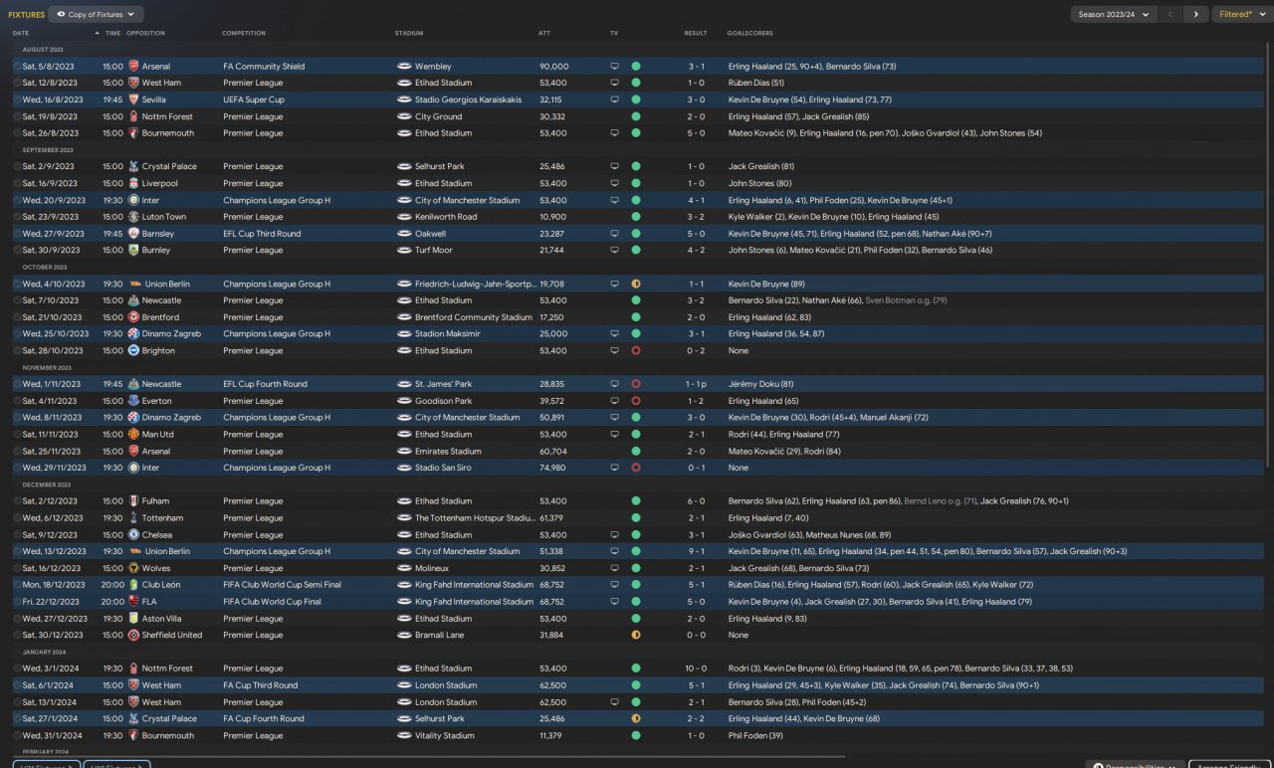Click the Jérémy Doku (81) goalscorer entry
This screenshot has height=768, width=1274.
pyautogui.click(x=761, y=384)
